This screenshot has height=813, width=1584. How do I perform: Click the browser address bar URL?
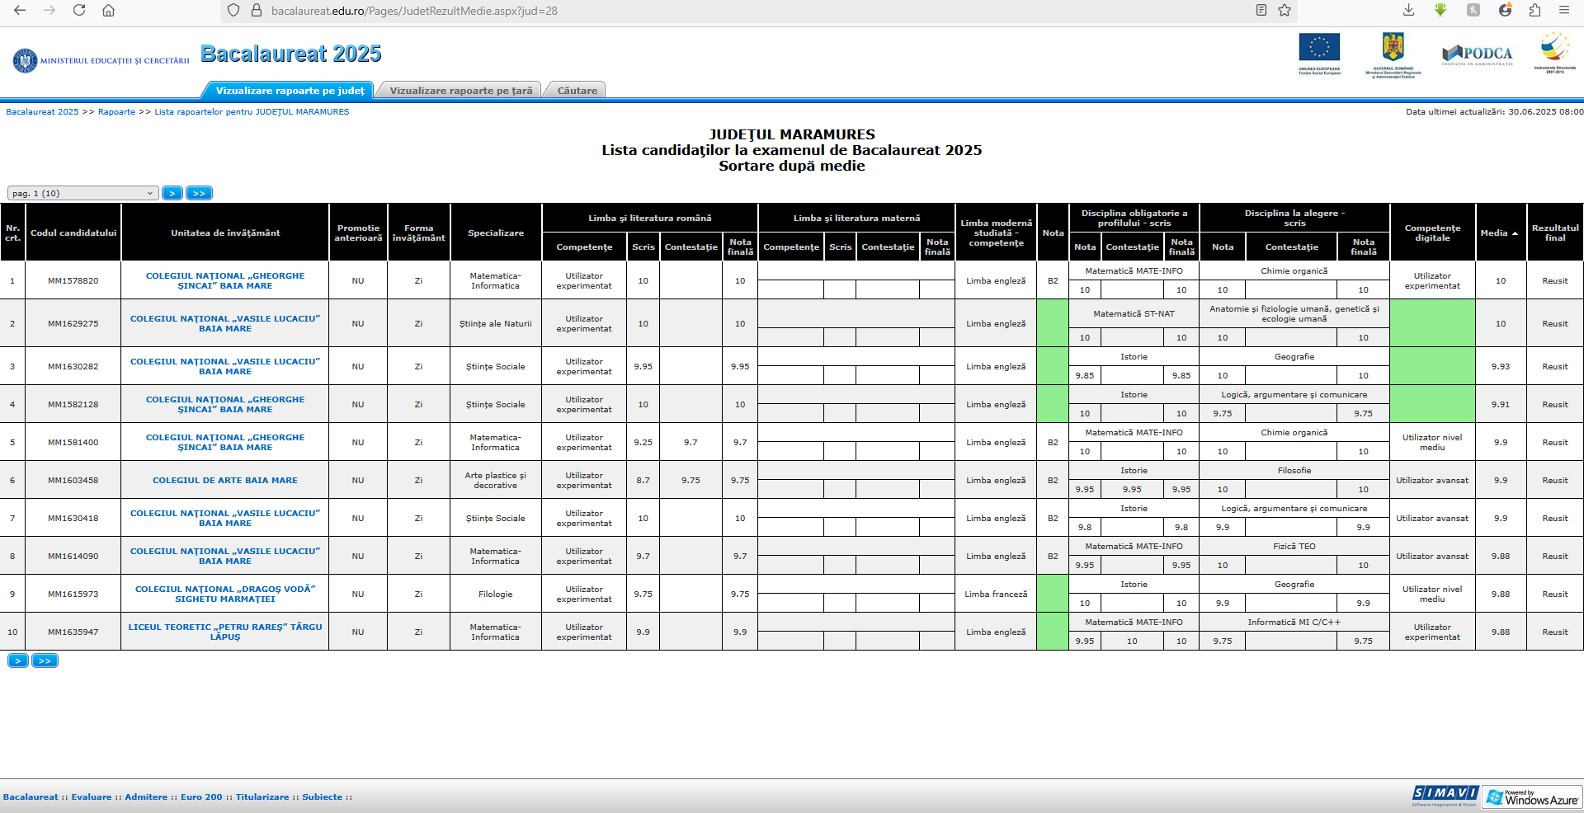pos(414,11)
